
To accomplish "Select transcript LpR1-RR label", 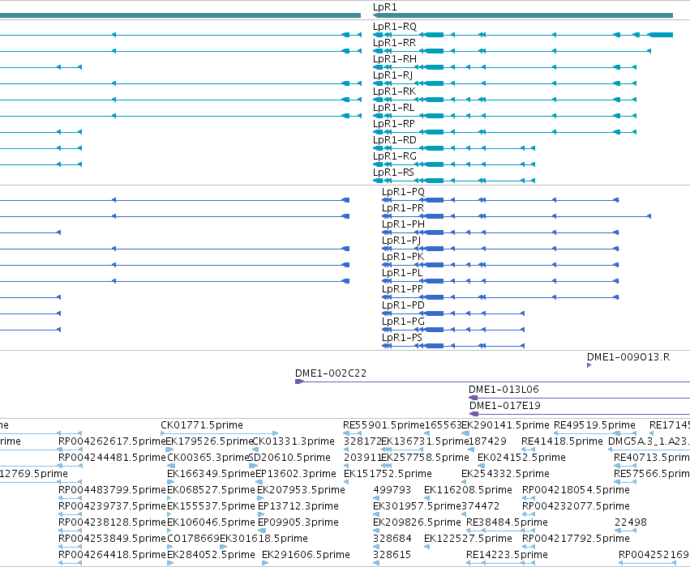I will pyautogui.click(x=394, y=43).
